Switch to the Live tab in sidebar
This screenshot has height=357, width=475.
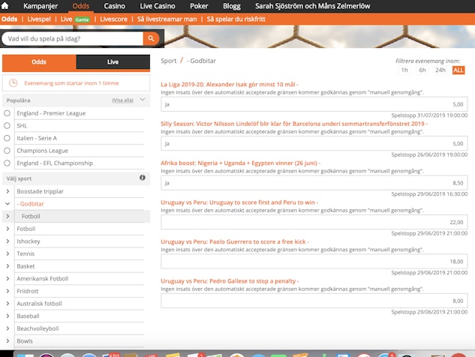point(113,62)
